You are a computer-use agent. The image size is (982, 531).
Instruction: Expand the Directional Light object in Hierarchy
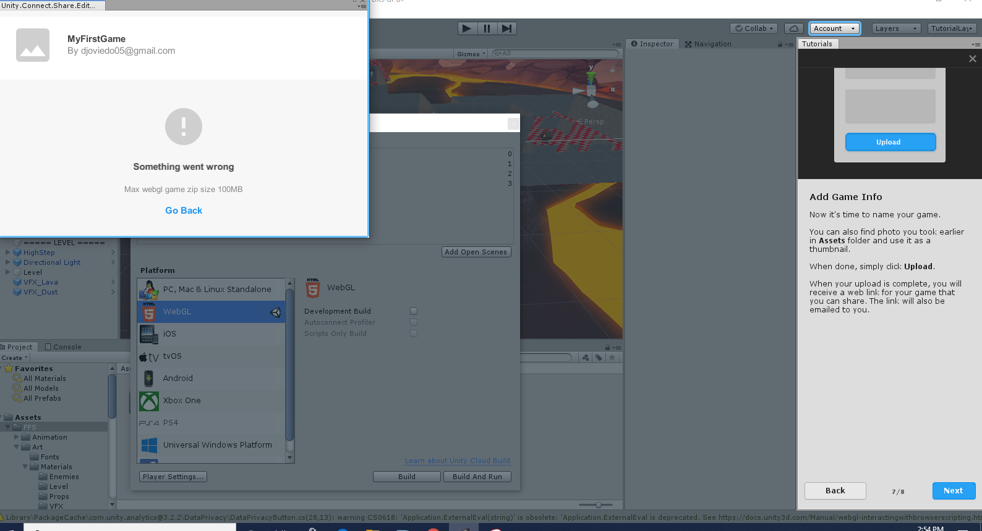(x=7, y=262)
